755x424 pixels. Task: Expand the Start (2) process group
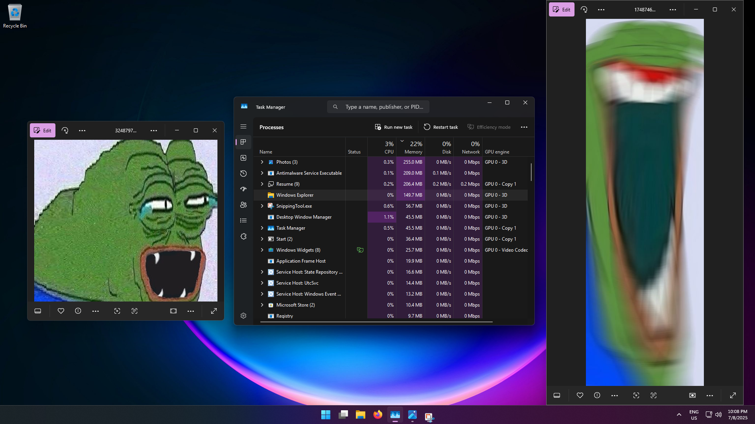262,239
